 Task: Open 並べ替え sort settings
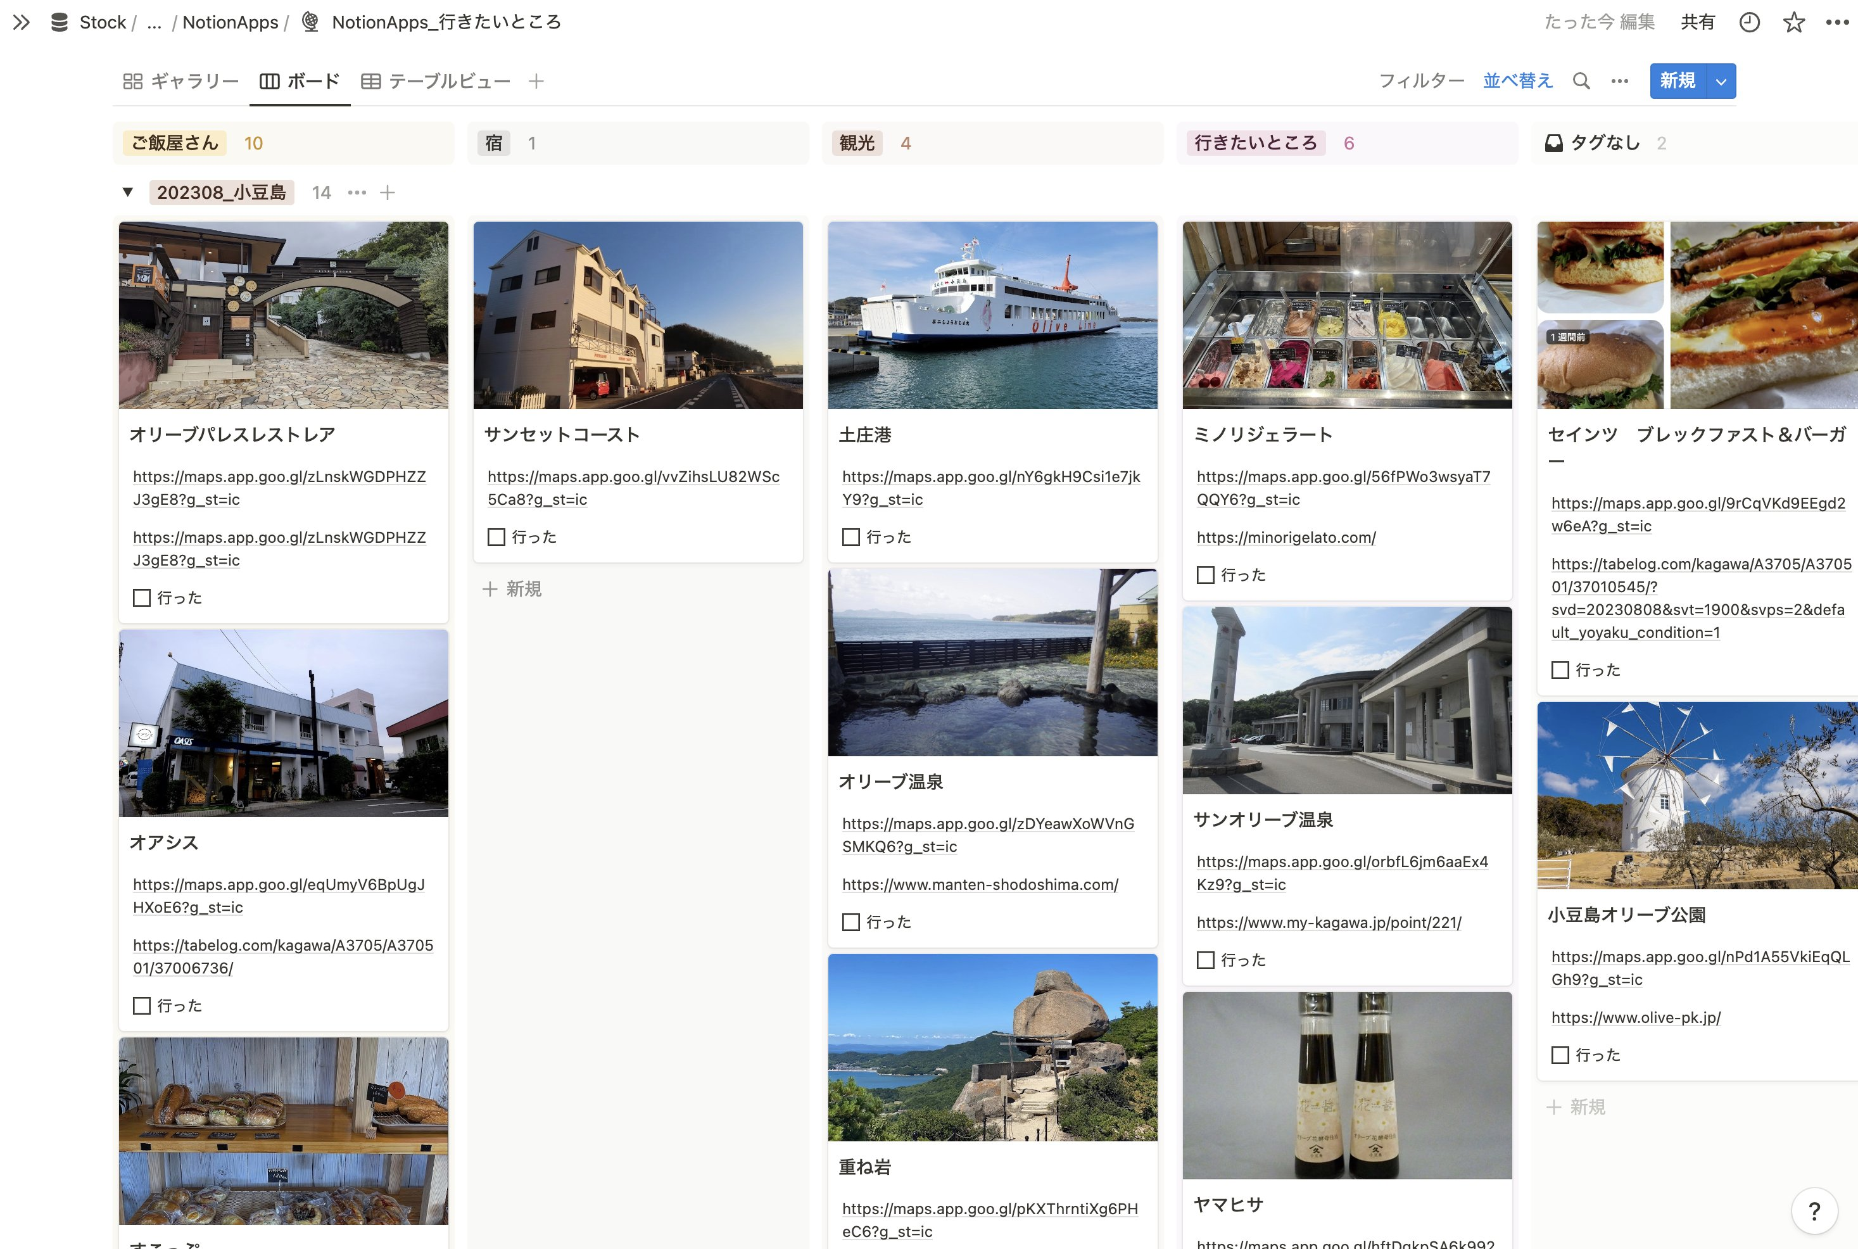(1518, 81)
